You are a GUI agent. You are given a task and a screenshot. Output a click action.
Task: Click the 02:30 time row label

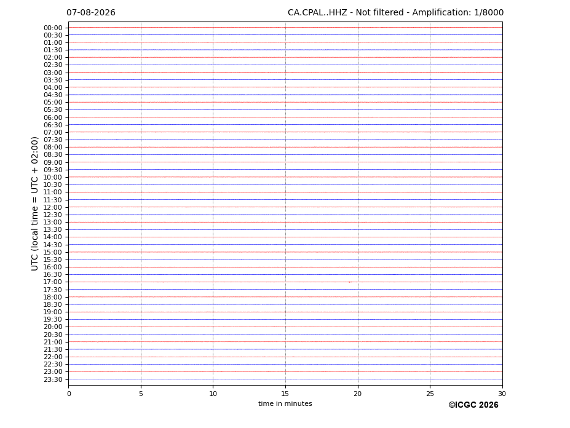click(53, 65)
